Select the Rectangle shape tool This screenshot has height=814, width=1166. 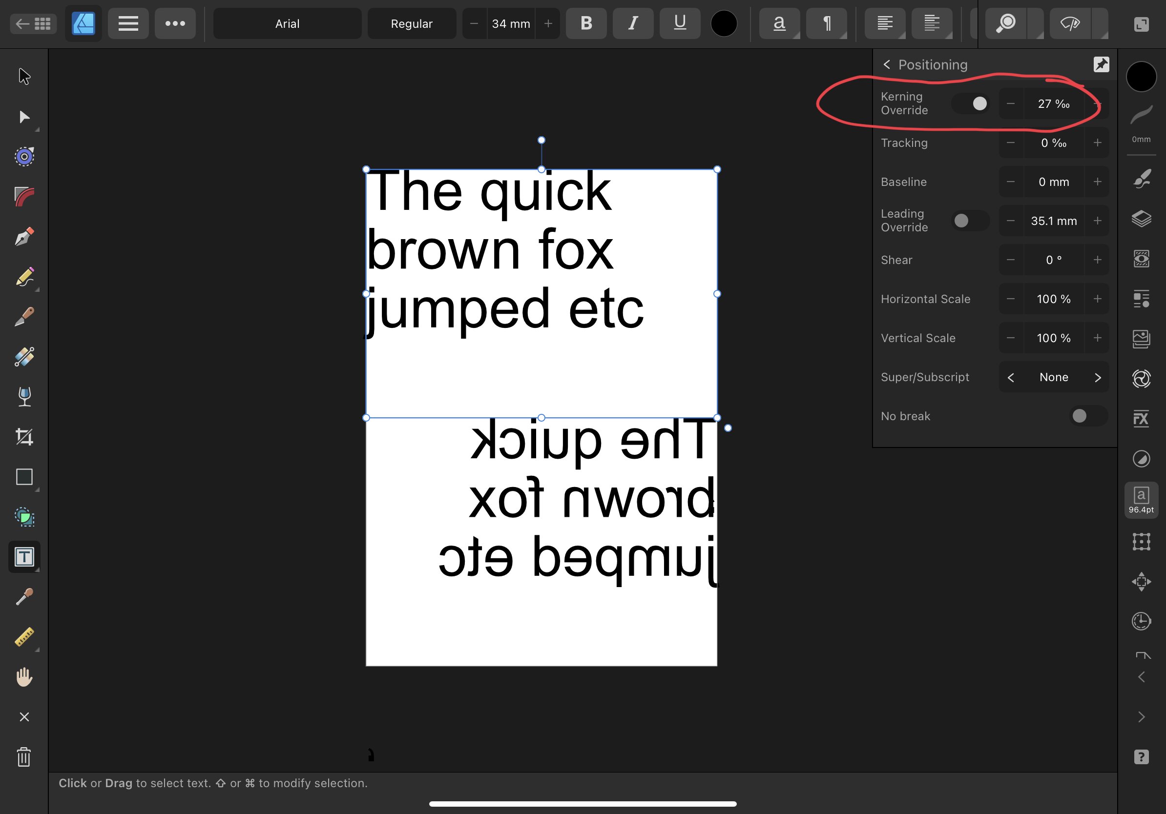point(24,477)
